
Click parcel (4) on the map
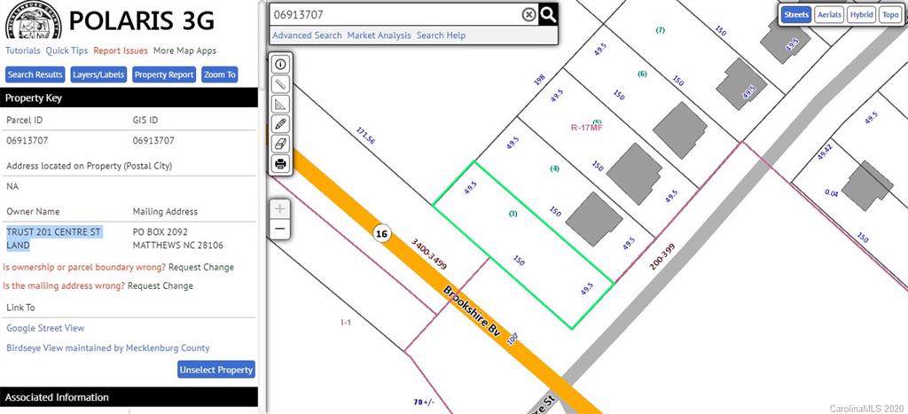point(555,169)
